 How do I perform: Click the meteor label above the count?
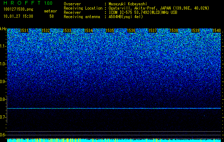(51, 11)
